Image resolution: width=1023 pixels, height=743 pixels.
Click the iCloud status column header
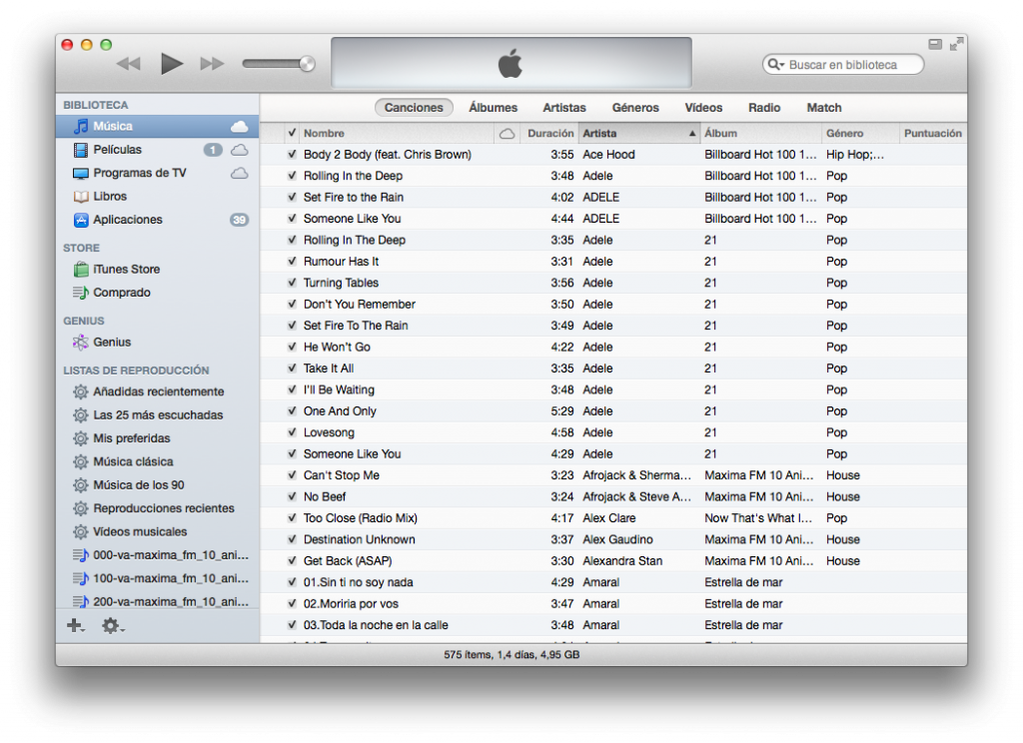[507, 134]
